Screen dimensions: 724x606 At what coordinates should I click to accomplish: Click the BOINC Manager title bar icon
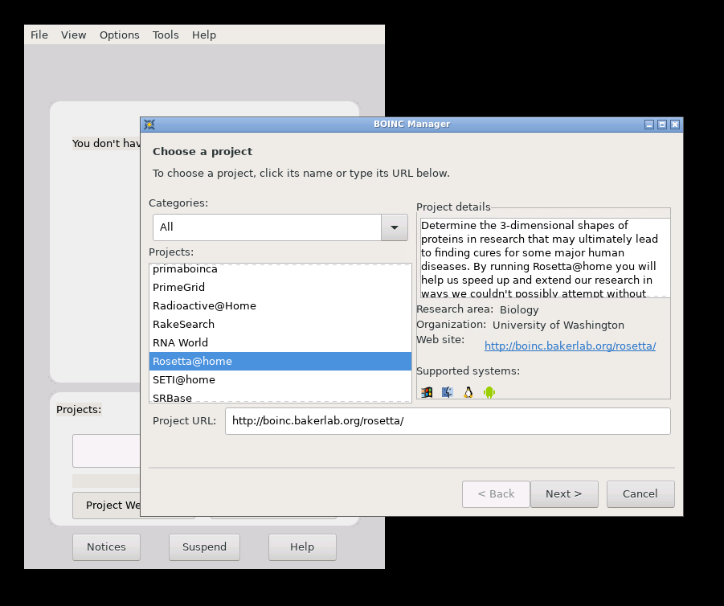[149, 125]
